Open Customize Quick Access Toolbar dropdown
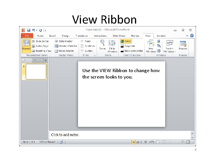This screenshot has width=209, height=157. [x=45, y=31]
